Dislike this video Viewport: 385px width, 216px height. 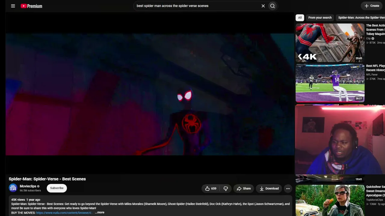tap(226, 188)
